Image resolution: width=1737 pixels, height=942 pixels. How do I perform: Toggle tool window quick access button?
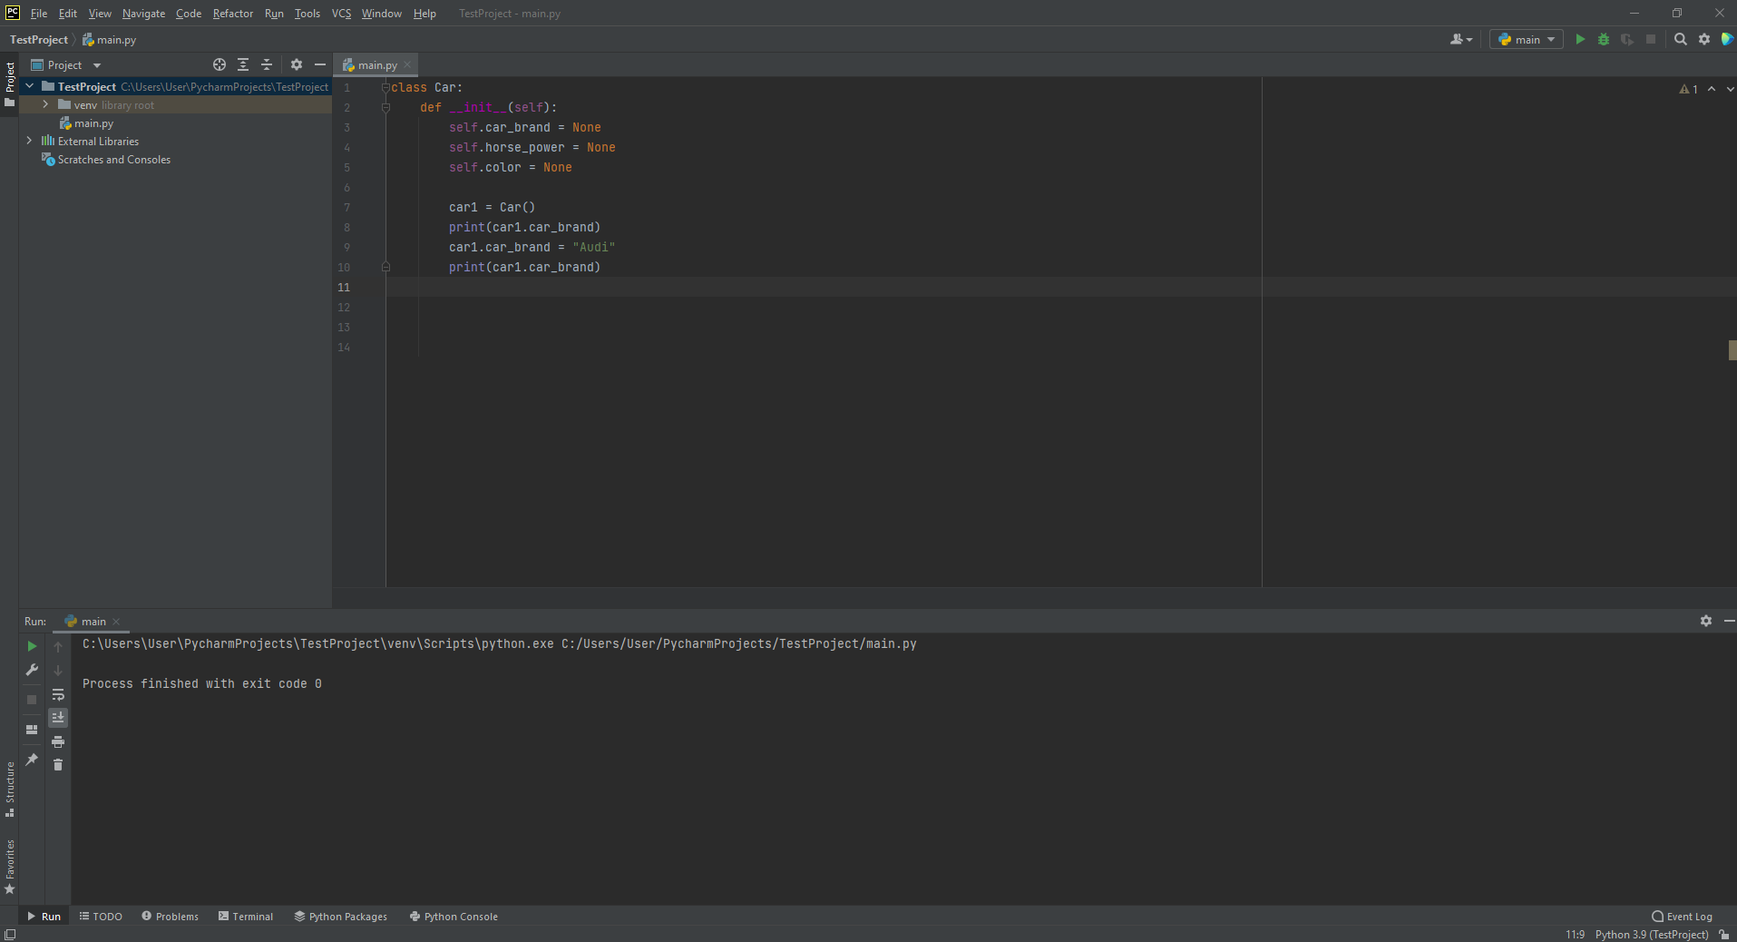tap(9, 934)
